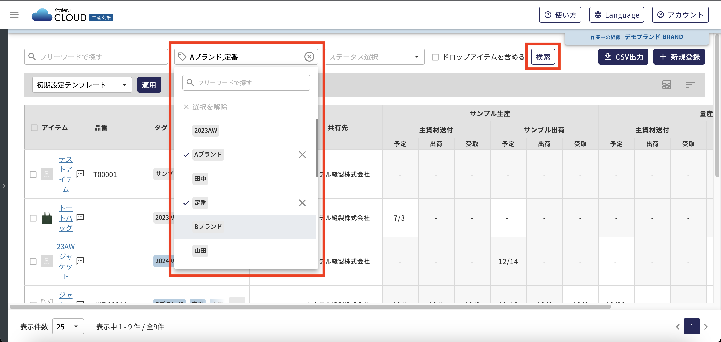Open the hamburger navigation menu
The height and width of the screenshot is (342, 721).
[14, 15]
